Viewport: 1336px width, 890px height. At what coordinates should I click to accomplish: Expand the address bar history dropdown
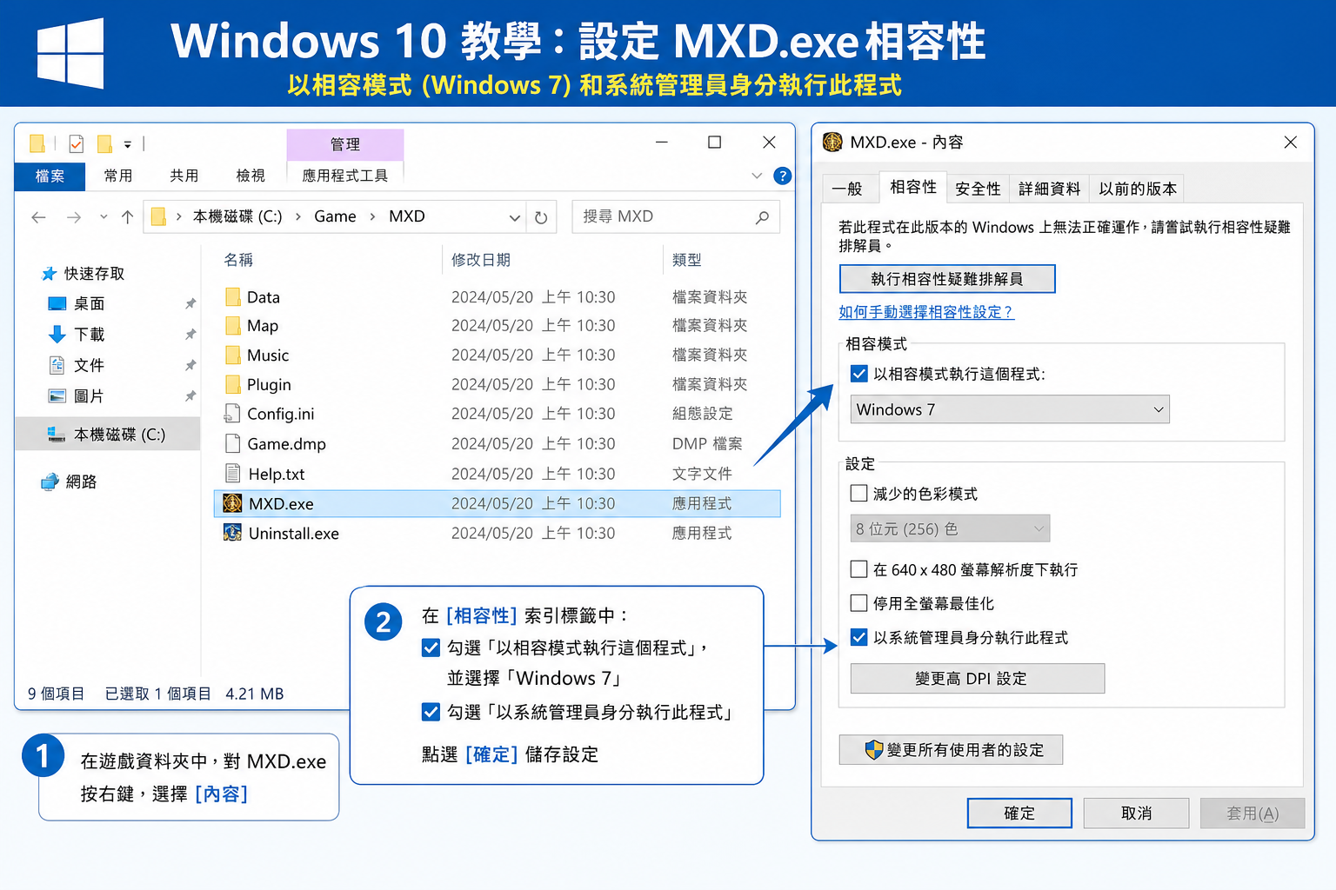pyautogui.click(x=515, y=217)
